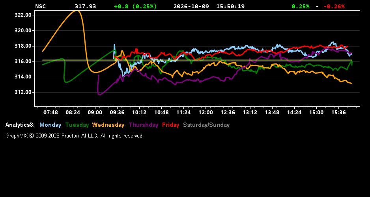Click the 15:00 time axis label
This screenshot has height=197, width=370.
pyautogui.click(x=316, y=112)
